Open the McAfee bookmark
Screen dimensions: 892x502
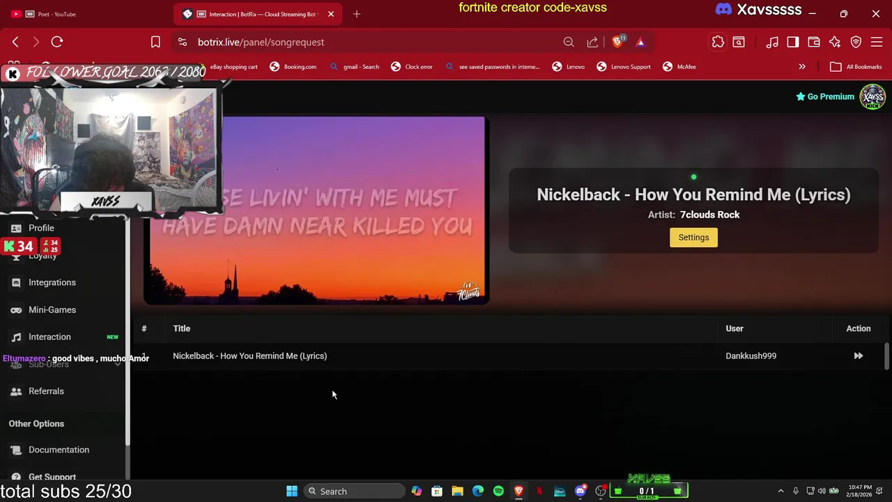click(679, 66)
